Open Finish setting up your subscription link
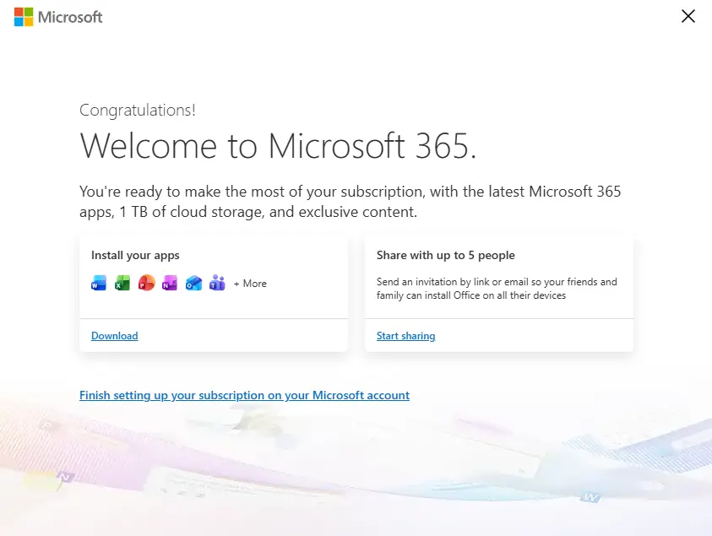Image resolution: width=712 pixels, height=536 pixels. click(x=244, y=395)
